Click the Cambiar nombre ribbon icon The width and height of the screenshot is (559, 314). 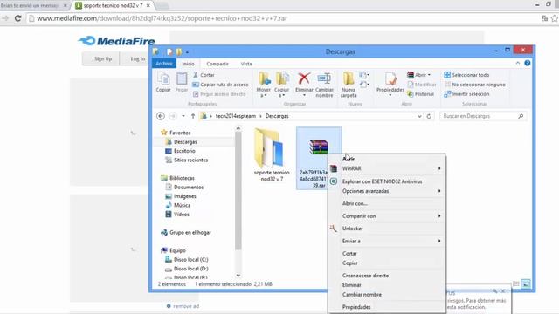pos(324,85)
